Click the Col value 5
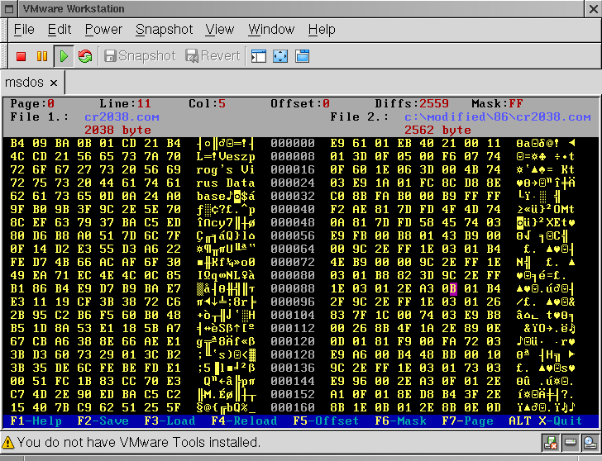 click(x=222, y=104)
